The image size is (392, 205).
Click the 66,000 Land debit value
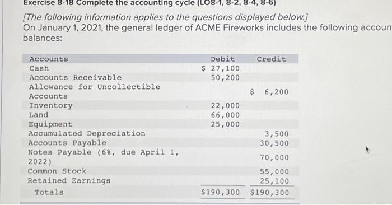(x=225, y=115)
